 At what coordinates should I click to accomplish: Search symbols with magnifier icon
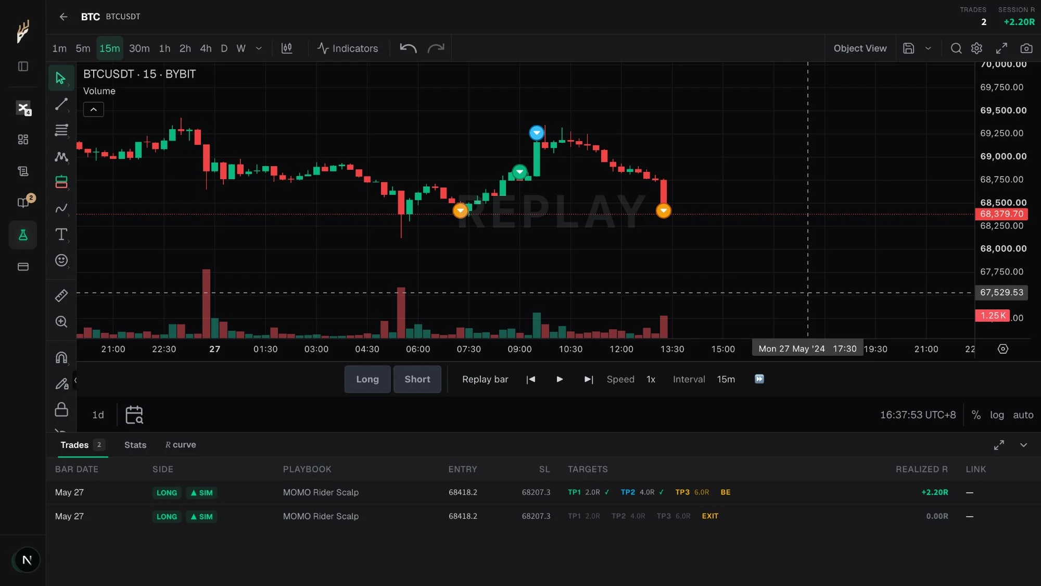pos(956,48)
